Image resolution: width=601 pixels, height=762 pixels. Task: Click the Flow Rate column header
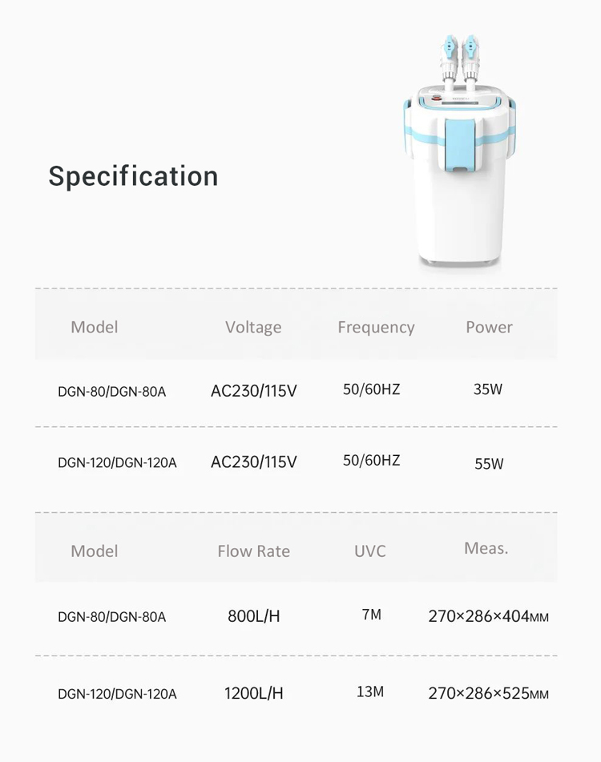tap(253, 551)
